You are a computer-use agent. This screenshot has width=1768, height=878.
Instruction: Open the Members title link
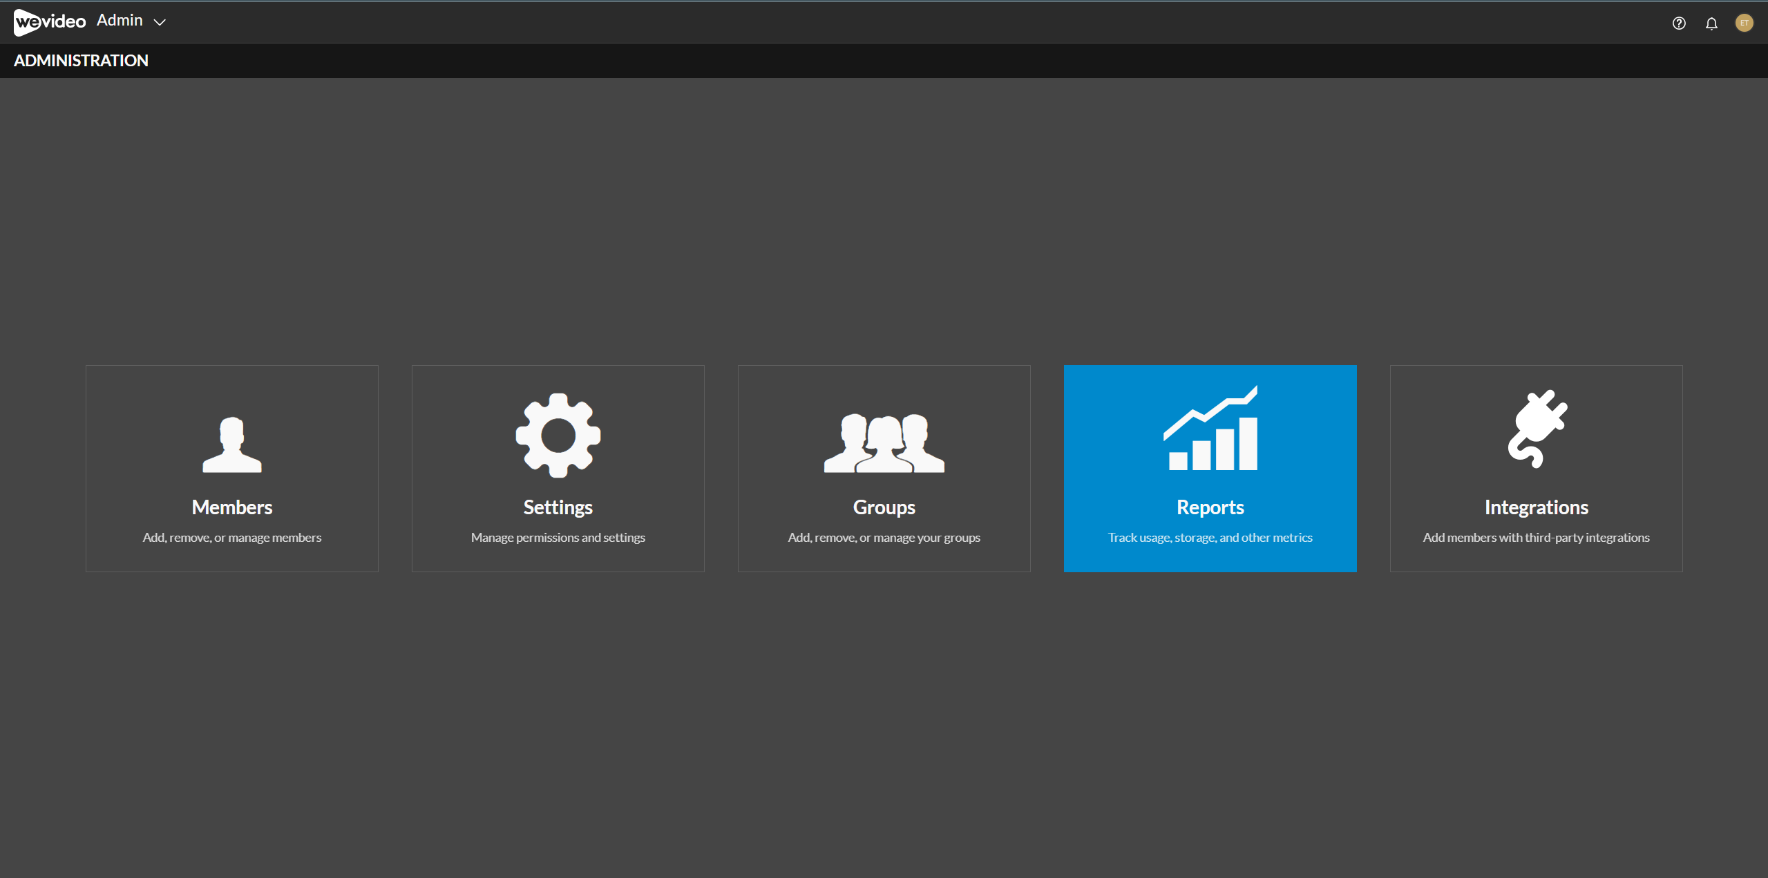coord(232,507)
